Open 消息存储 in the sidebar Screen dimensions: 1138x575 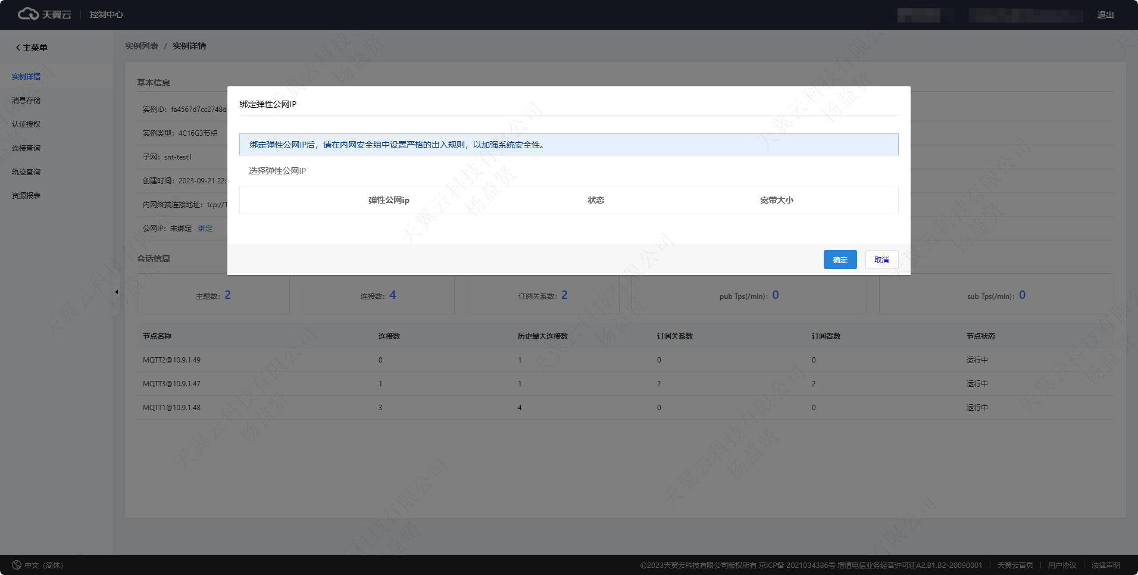pyautogui.click(x=26, y=101)
